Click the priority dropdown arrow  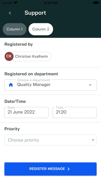(x=93, y=140)
